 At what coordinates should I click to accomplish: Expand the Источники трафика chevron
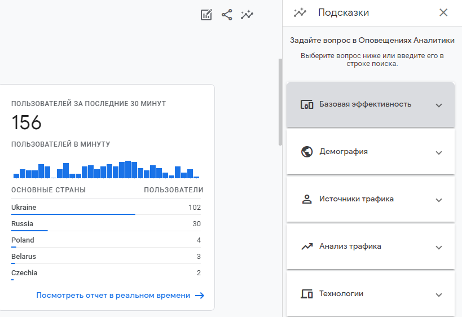(439, 200)
